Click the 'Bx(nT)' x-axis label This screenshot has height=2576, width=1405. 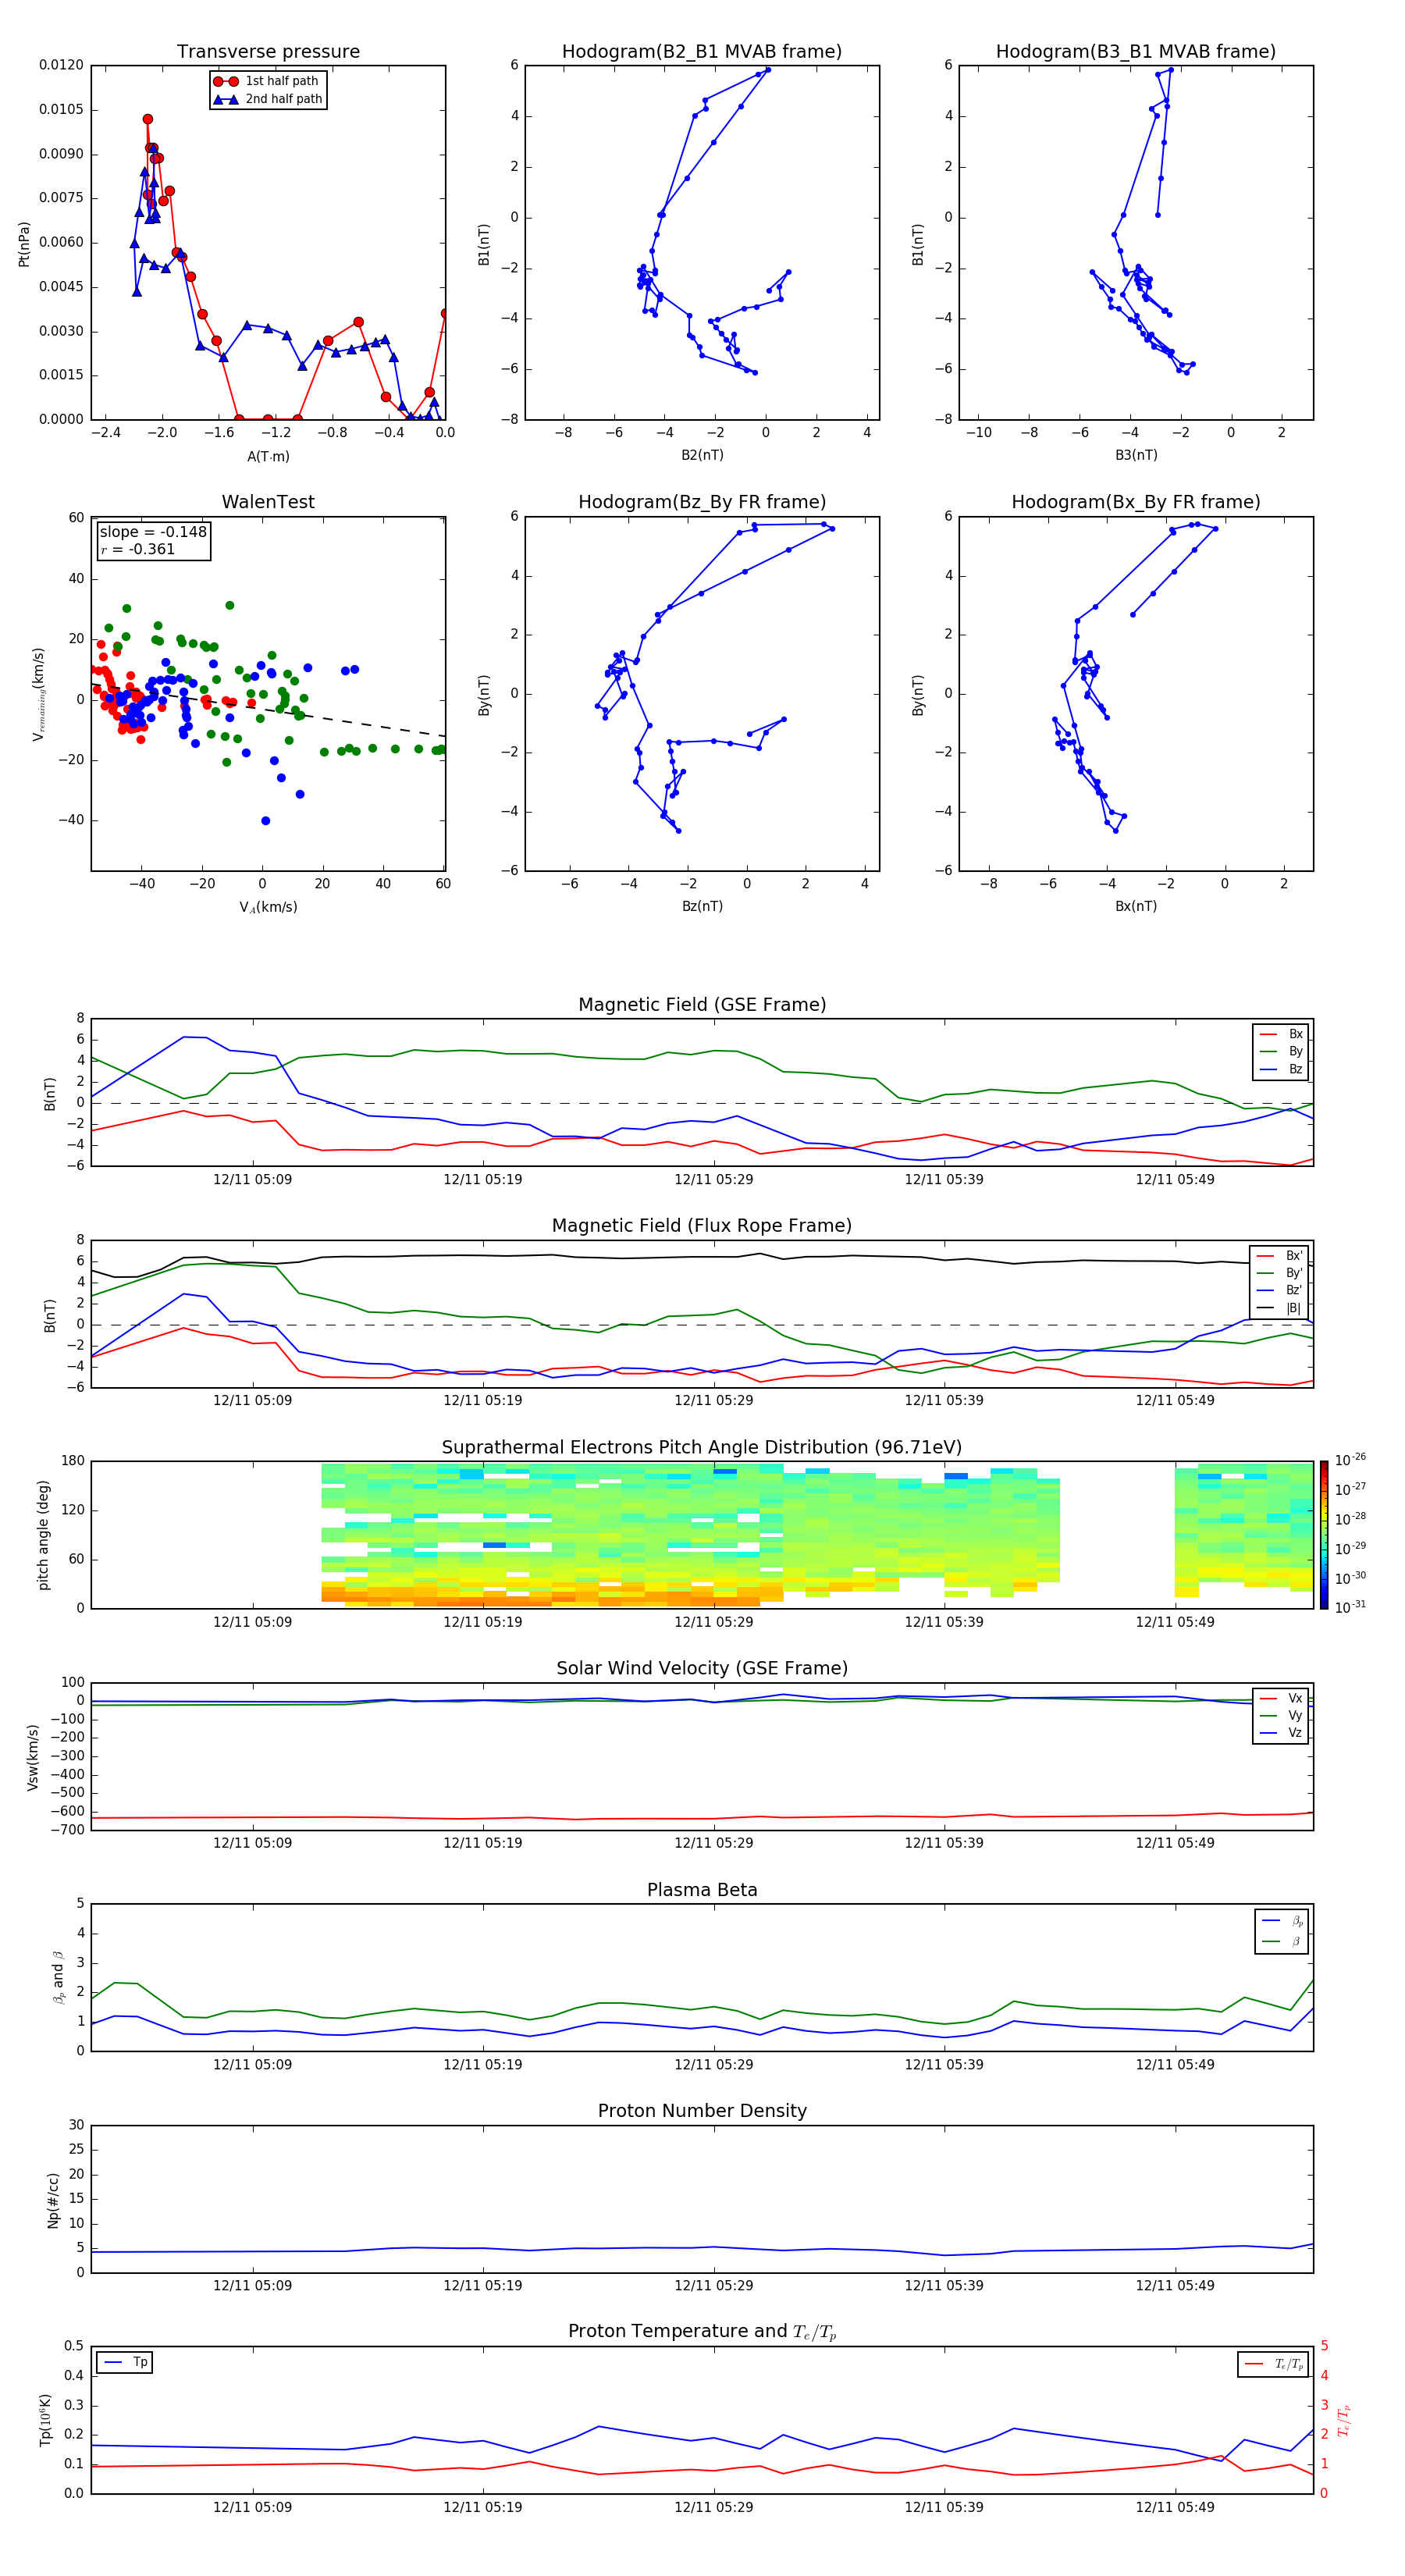point(1136,906)
